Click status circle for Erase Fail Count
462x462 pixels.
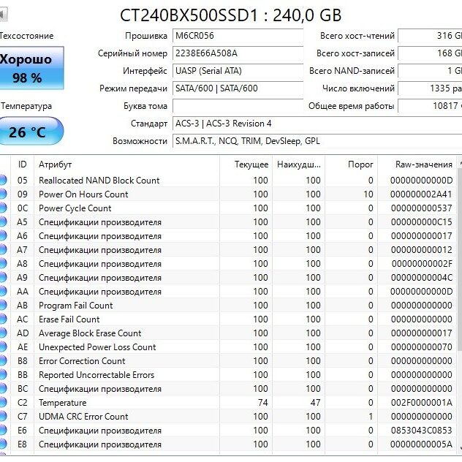click(x=2, y=319)
